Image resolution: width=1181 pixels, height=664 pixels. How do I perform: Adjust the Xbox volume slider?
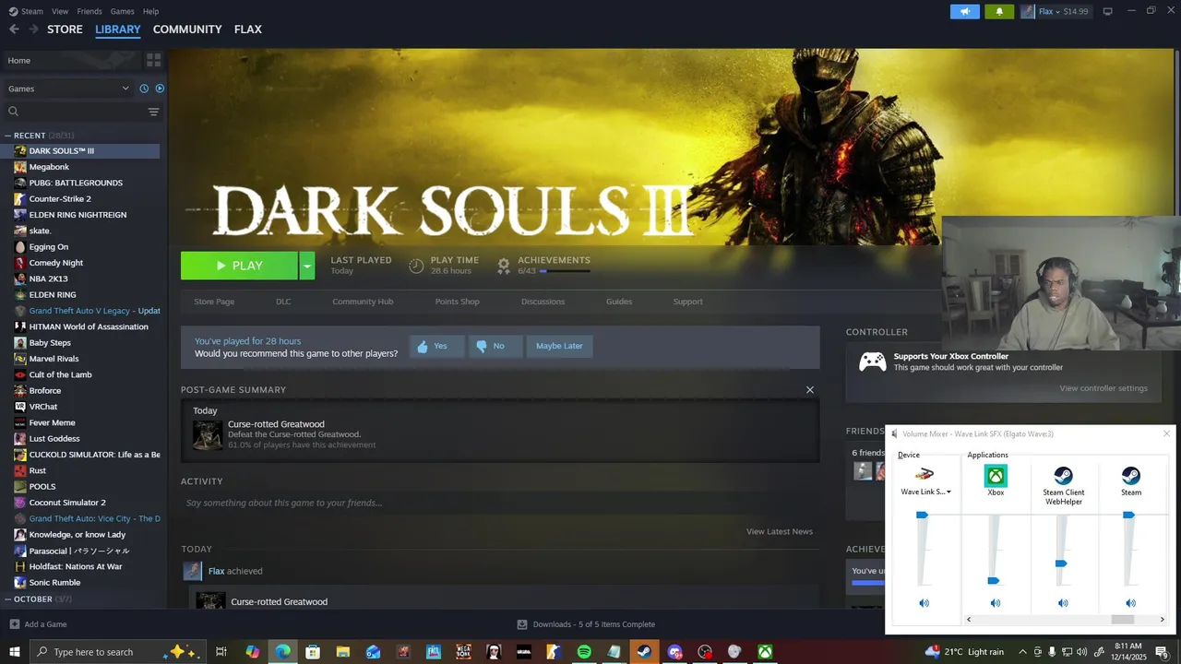pyautogui.click(x=994, y=581)
